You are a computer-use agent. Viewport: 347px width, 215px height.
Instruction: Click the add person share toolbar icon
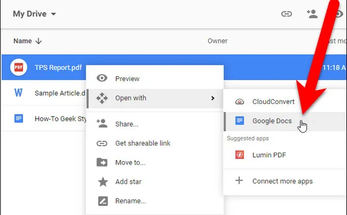click(312, 14)
